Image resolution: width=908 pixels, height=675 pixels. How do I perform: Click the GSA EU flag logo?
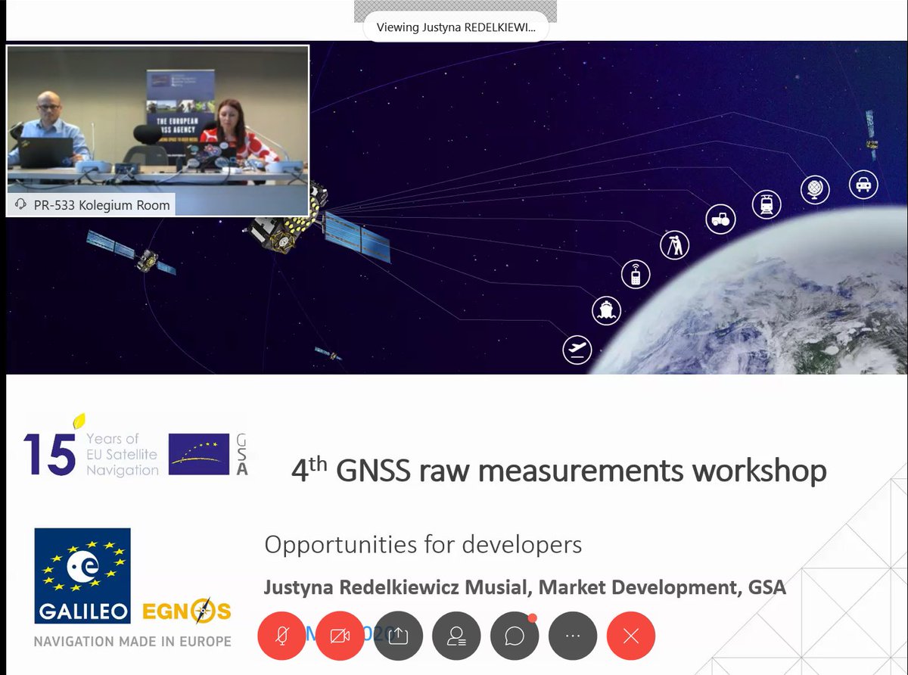pyautogui.click(x=208, y=454)
